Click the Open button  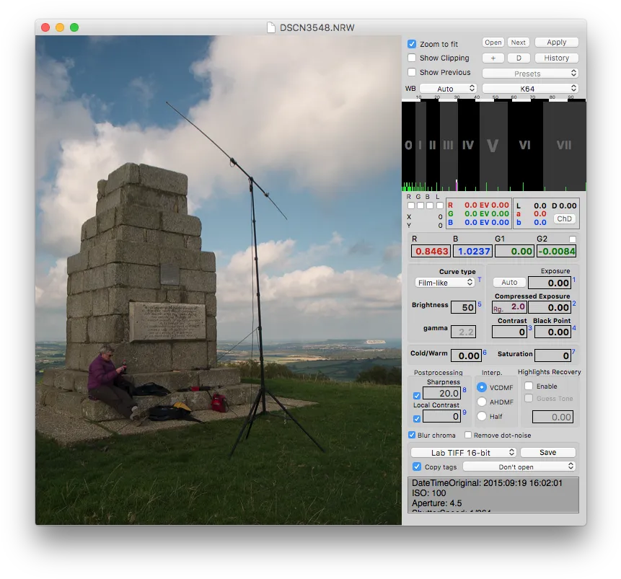click(493, 43)
